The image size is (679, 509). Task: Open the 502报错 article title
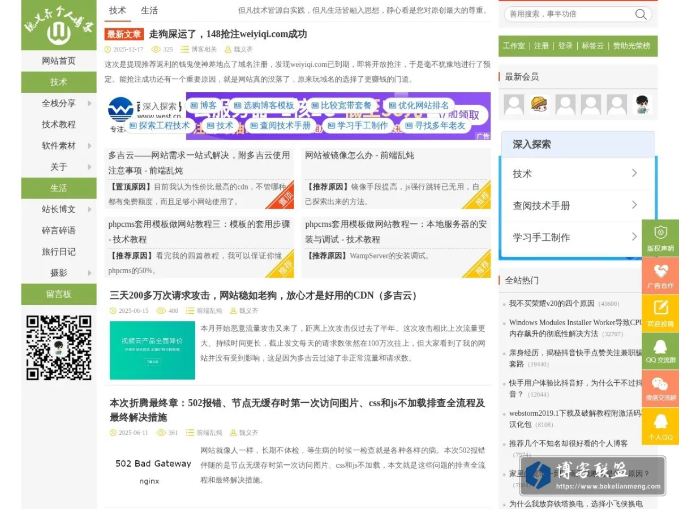298,410
